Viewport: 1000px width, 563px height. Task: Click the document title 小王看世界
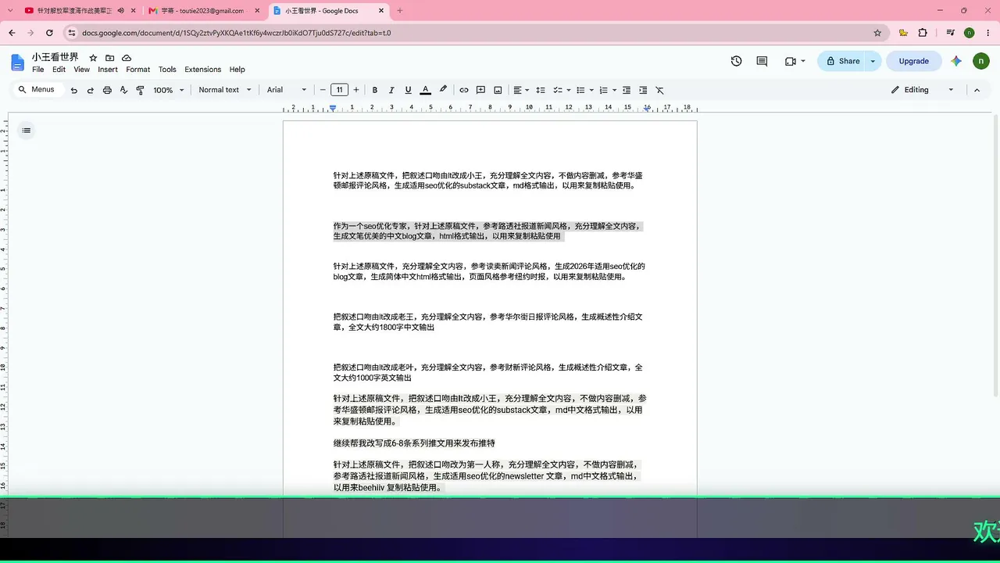55,57
